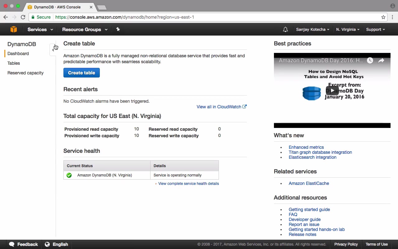Image resolution: width=398 pixels, height=249 pixels.
Task: Click the Service is operating normally text
Action: point(178,175)
